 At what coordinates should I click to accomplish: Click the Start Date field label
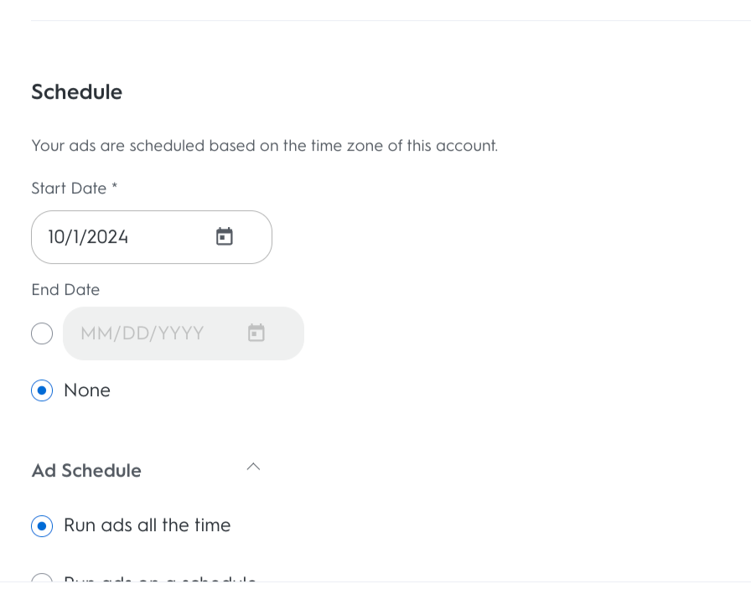click(x=69, y=188)
